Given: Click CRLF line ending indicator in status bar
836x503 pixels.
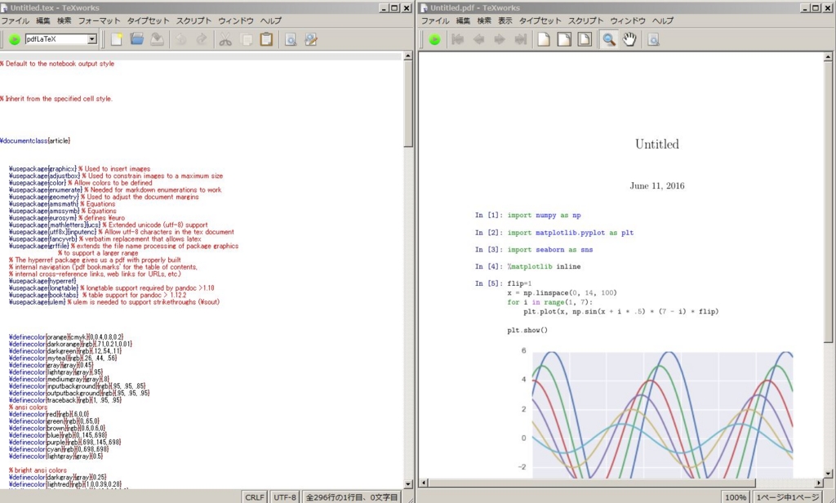Looking at the screenshot, I should [x=255, y=497].
